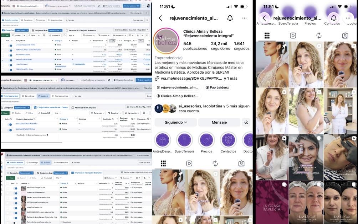358x224 pixels.
Task: Open Puntuación de oportunidad dropdown in Campañas panel
Action: click(58, 6)
